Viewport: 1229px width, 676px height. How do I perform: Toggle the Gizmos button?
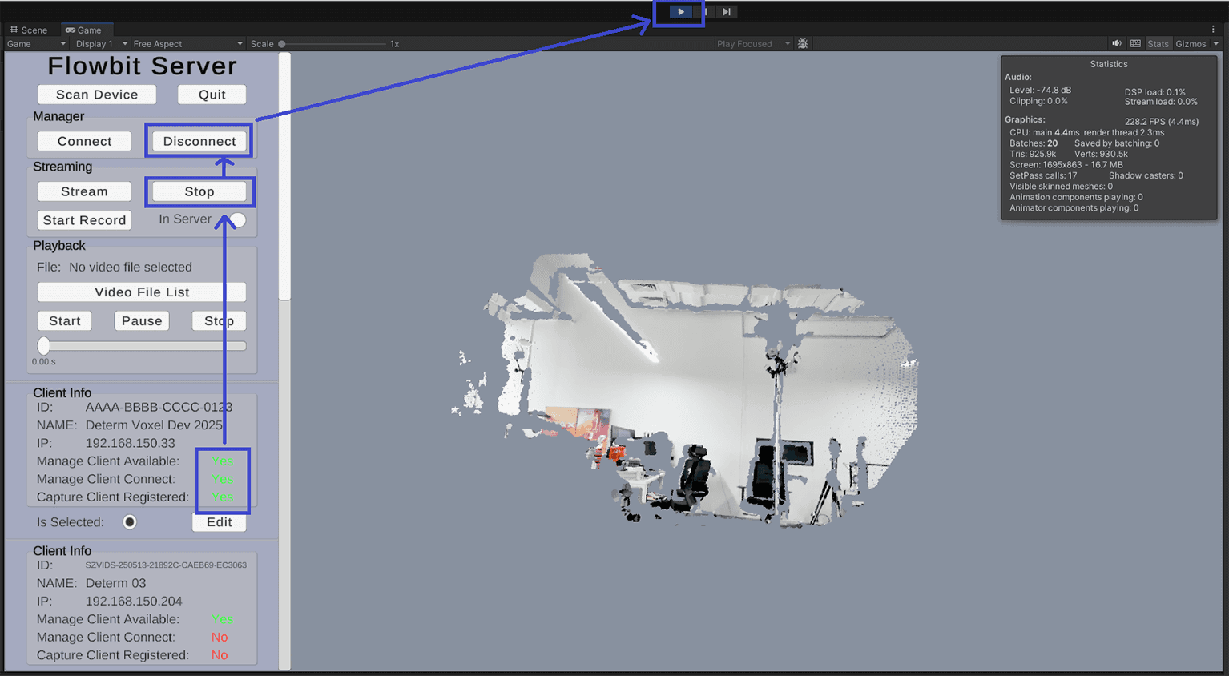(1191, 44)
